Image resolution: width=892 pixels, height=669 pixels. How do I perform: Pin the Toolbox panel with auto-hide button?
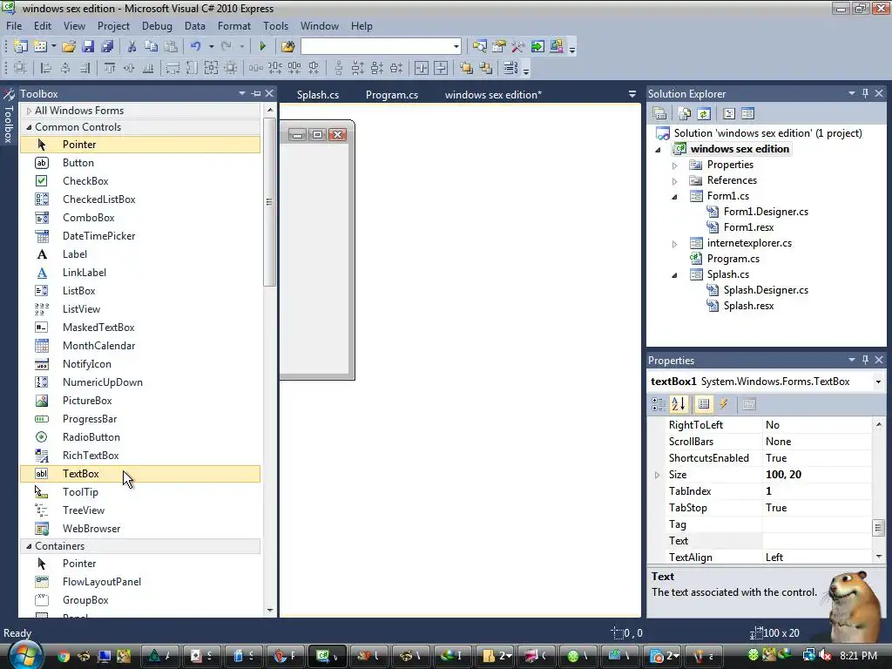point(256,94)
